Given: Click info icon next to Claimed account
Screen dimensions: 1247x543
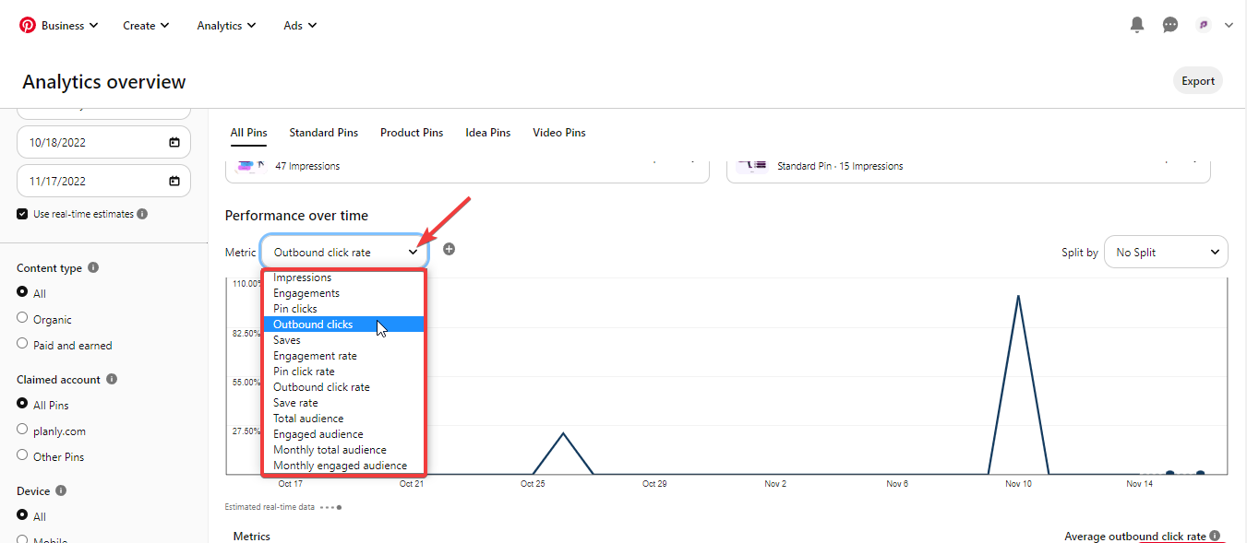Looking at the screenshot, I should (112, 379).
